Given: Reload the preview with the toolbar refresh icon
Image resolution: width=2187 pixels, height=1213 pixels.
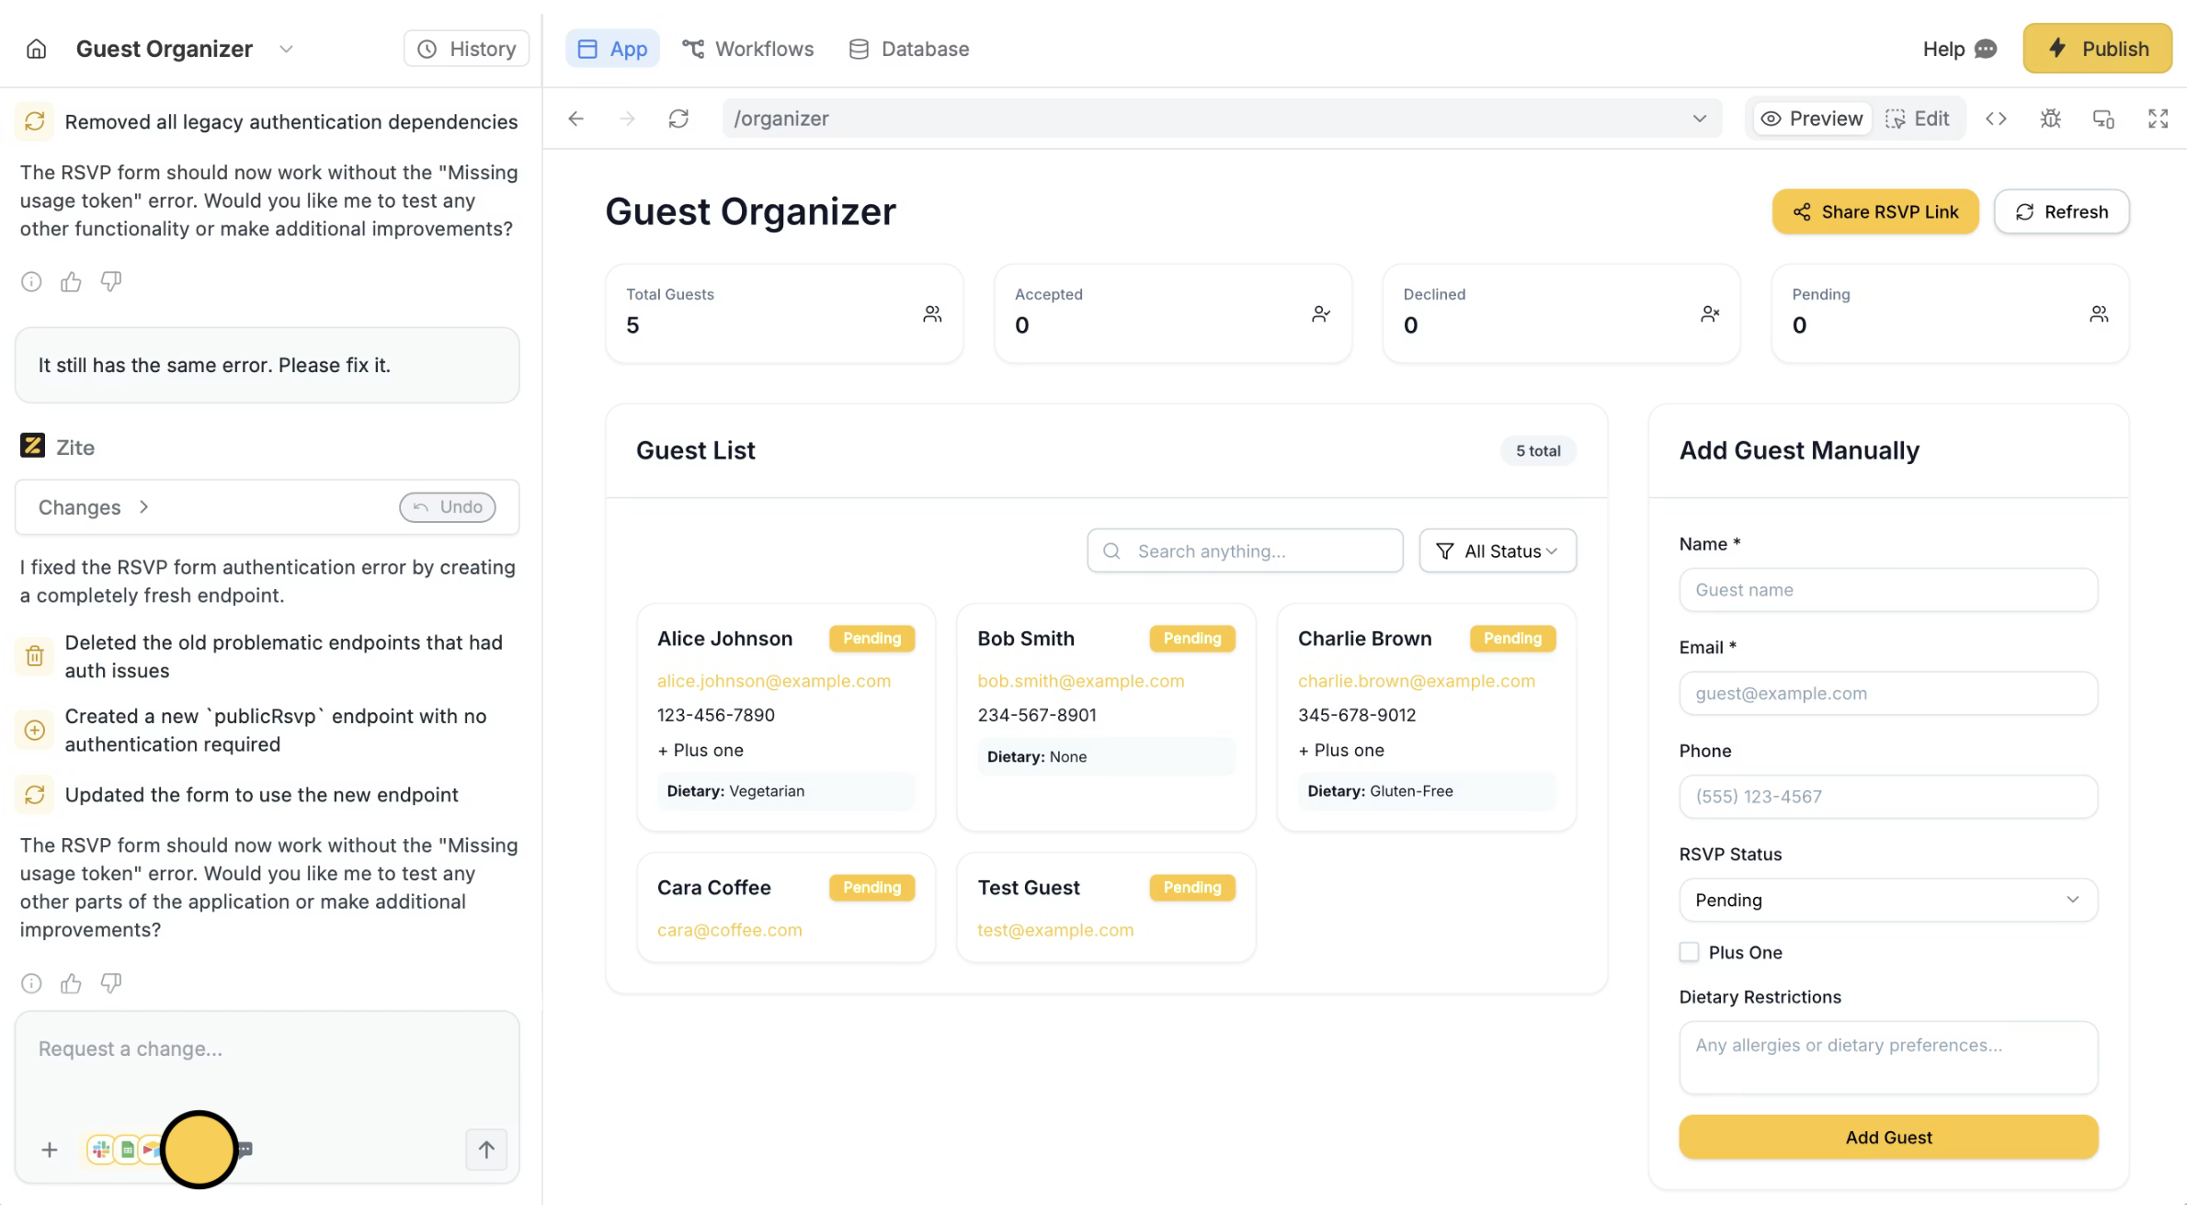Looking at the screenshot, I should pos(678,119).
